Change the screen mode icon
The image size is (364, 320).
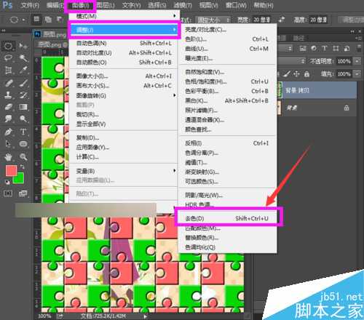[x=23, y=193]
